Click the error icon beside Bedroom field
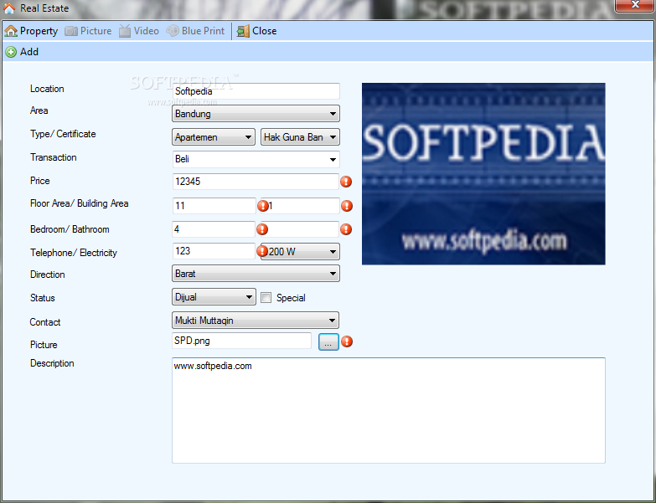This screenshot has width=656, height=503. 262,229
